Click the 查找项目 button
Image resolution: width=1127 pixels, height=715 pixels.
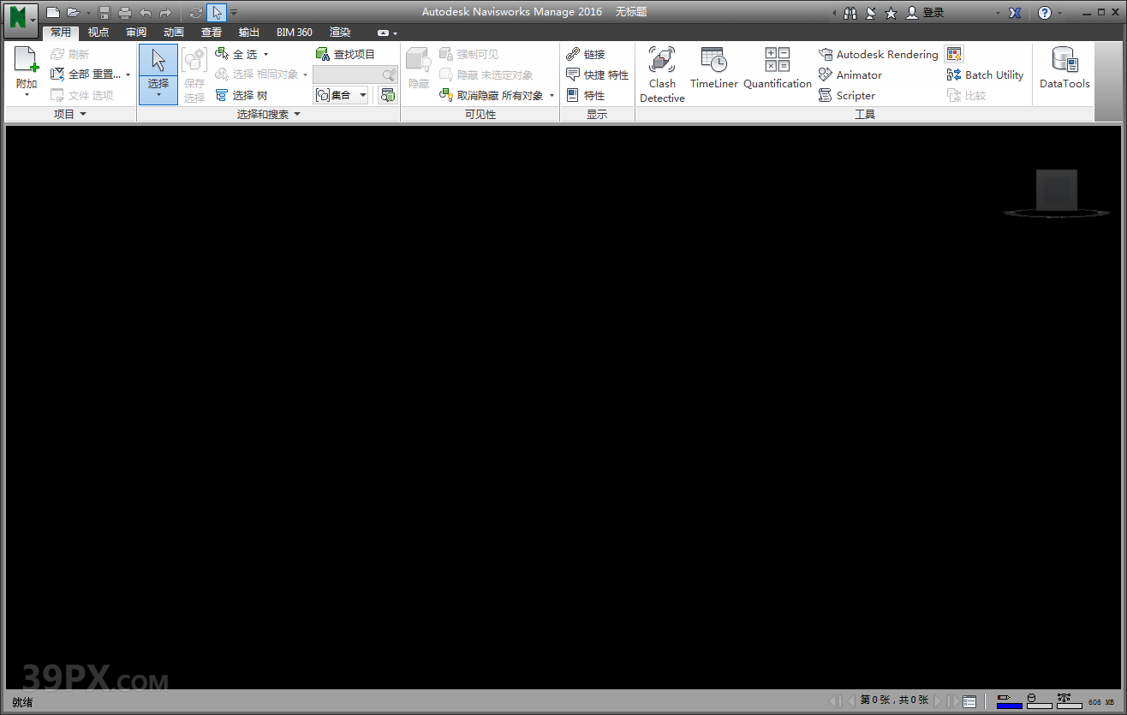(x=345, y=55)
